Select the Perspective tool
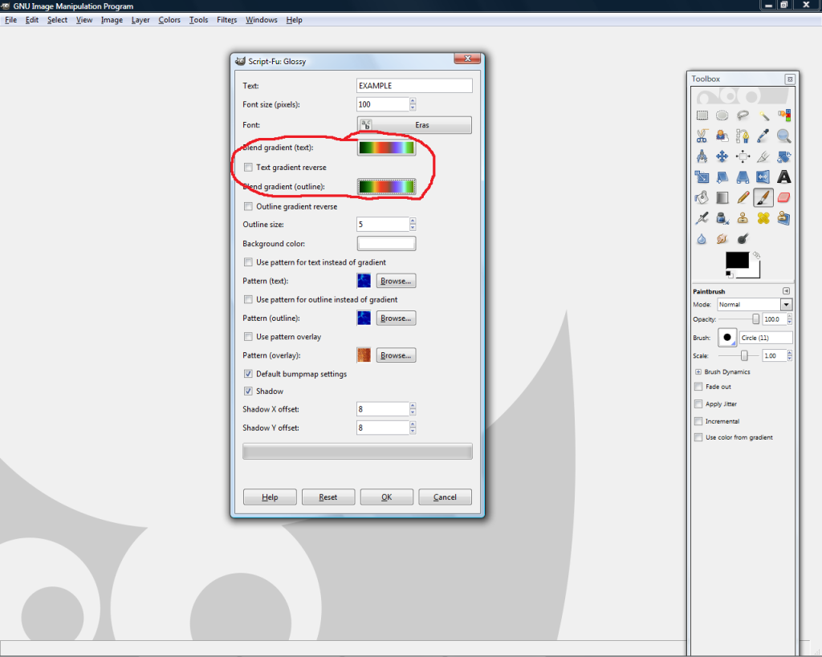The width and height of the screenshot is (822, 657). coord(743,177)
